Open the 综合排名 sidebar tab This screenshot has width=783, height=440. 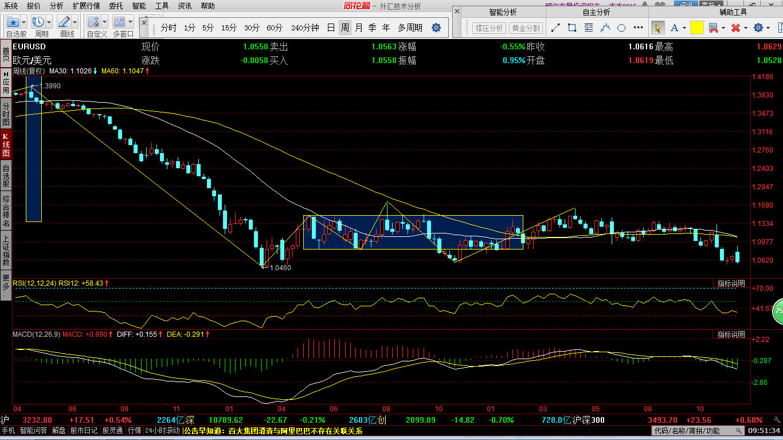(x=6, y=211)
